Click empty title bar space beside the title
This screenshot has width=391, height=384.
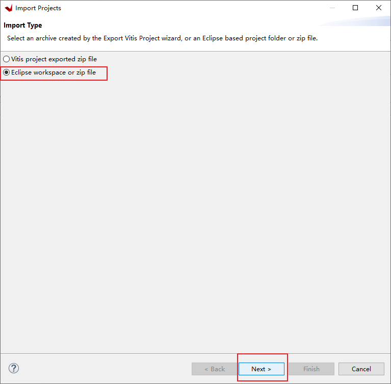click(x=194, y=8)
